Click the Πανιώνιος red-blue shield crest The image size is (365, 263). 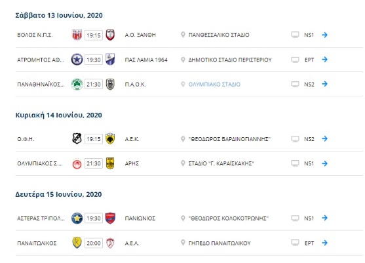pos(110,218)
